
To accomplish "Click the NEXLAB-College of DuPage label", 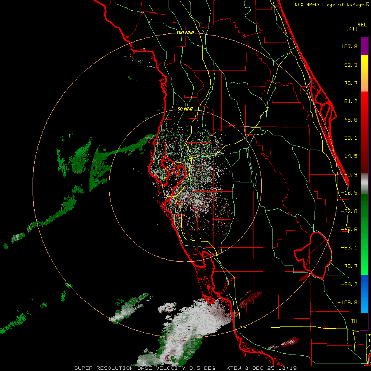I will click(330, 5).
